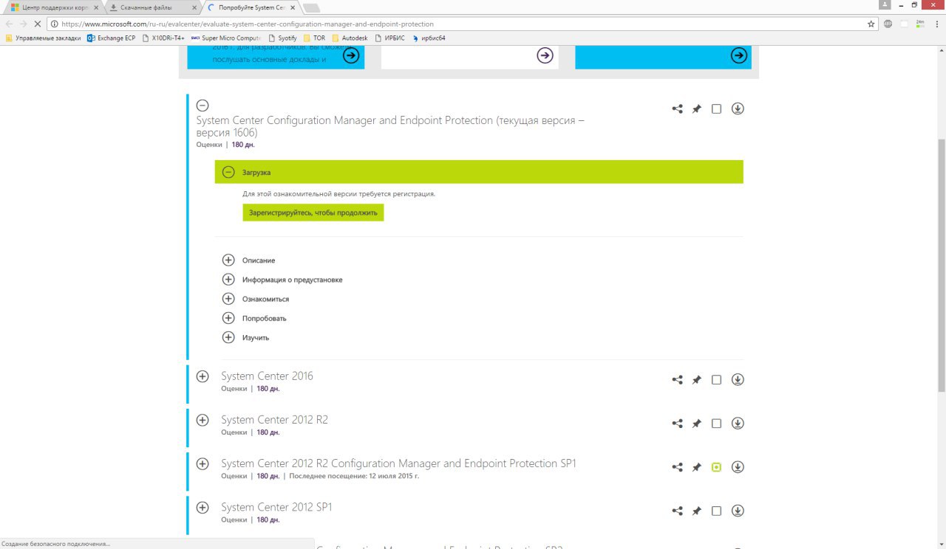This screenshot has width=946, height=549.
Task: Check the box for System Center 2012 R2
Action: [x=716, y=424]
